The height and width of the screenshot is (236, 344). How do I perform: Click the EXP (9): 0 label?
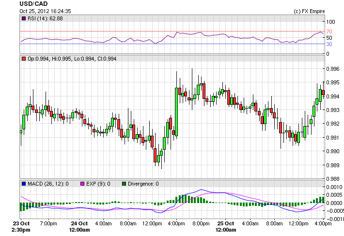tap(98, 184)
